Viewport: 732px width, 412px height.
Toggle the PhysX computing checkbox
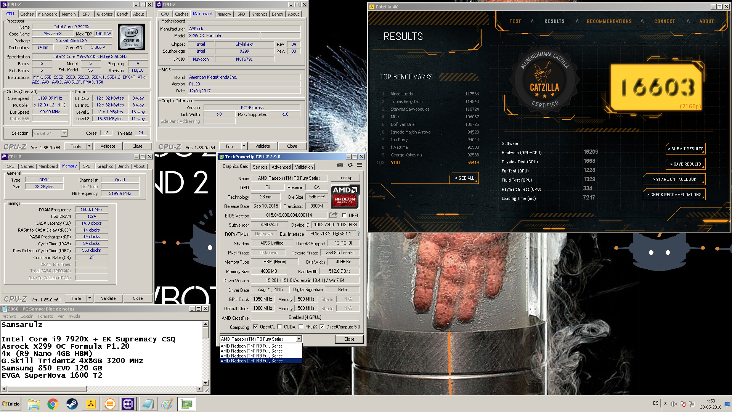click(301, 327)
